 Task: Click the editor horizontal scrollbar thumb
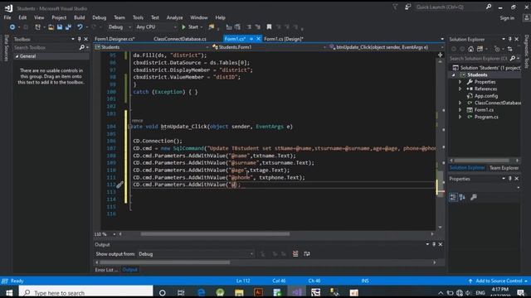pos(215,233)
